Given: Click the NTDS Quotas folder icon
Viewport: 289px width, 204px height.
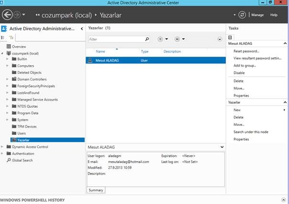Looking at the screenshot, I should tap(14, 106).
